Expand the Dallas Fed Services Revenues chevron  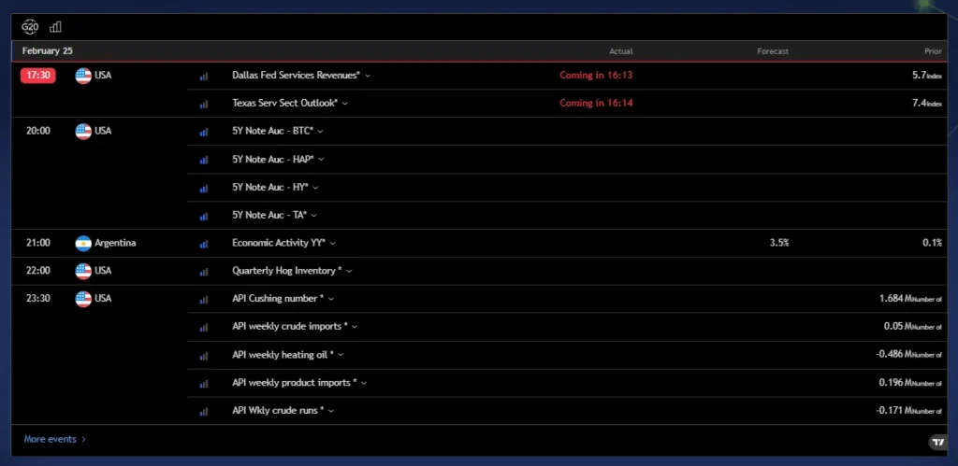coord(368,76)
